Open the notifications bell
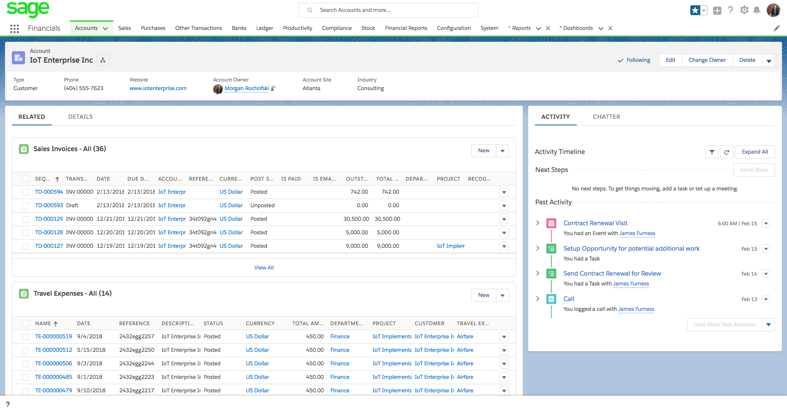Image resolution: width=787 pixels, height=412 pixels. point(757,10)
